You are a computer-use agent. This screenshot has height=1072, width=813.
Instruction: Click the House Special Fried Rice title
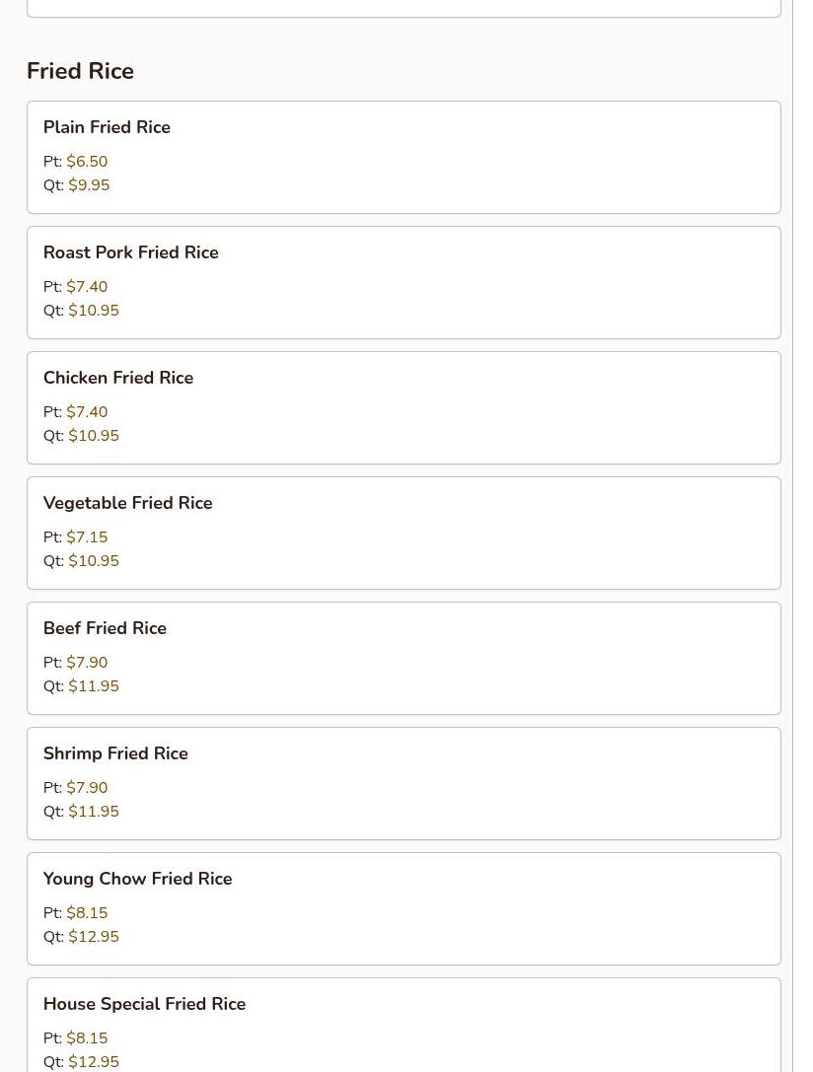point(144,1004)
